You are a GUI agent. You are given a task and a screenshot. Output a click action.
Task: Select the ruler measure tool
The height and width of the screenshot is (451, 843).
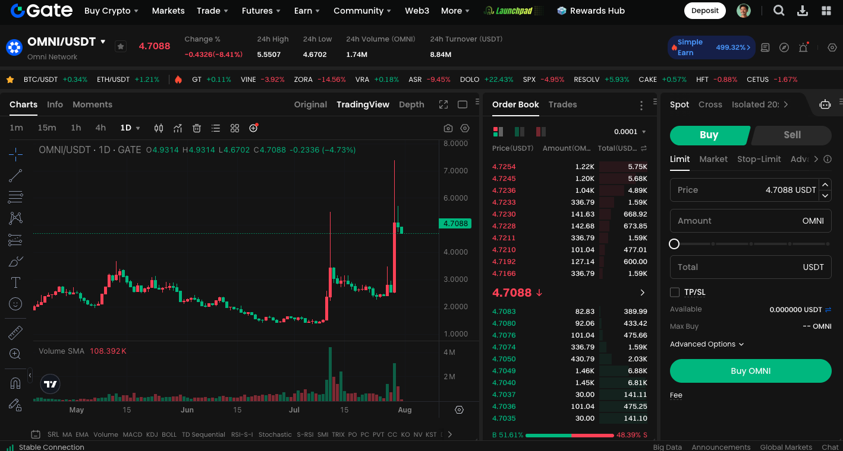(15, 333)
